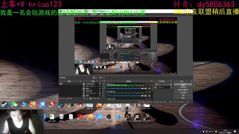Toggle visibility eye of 文本 (GDI+) 5 source

(100, 93)
